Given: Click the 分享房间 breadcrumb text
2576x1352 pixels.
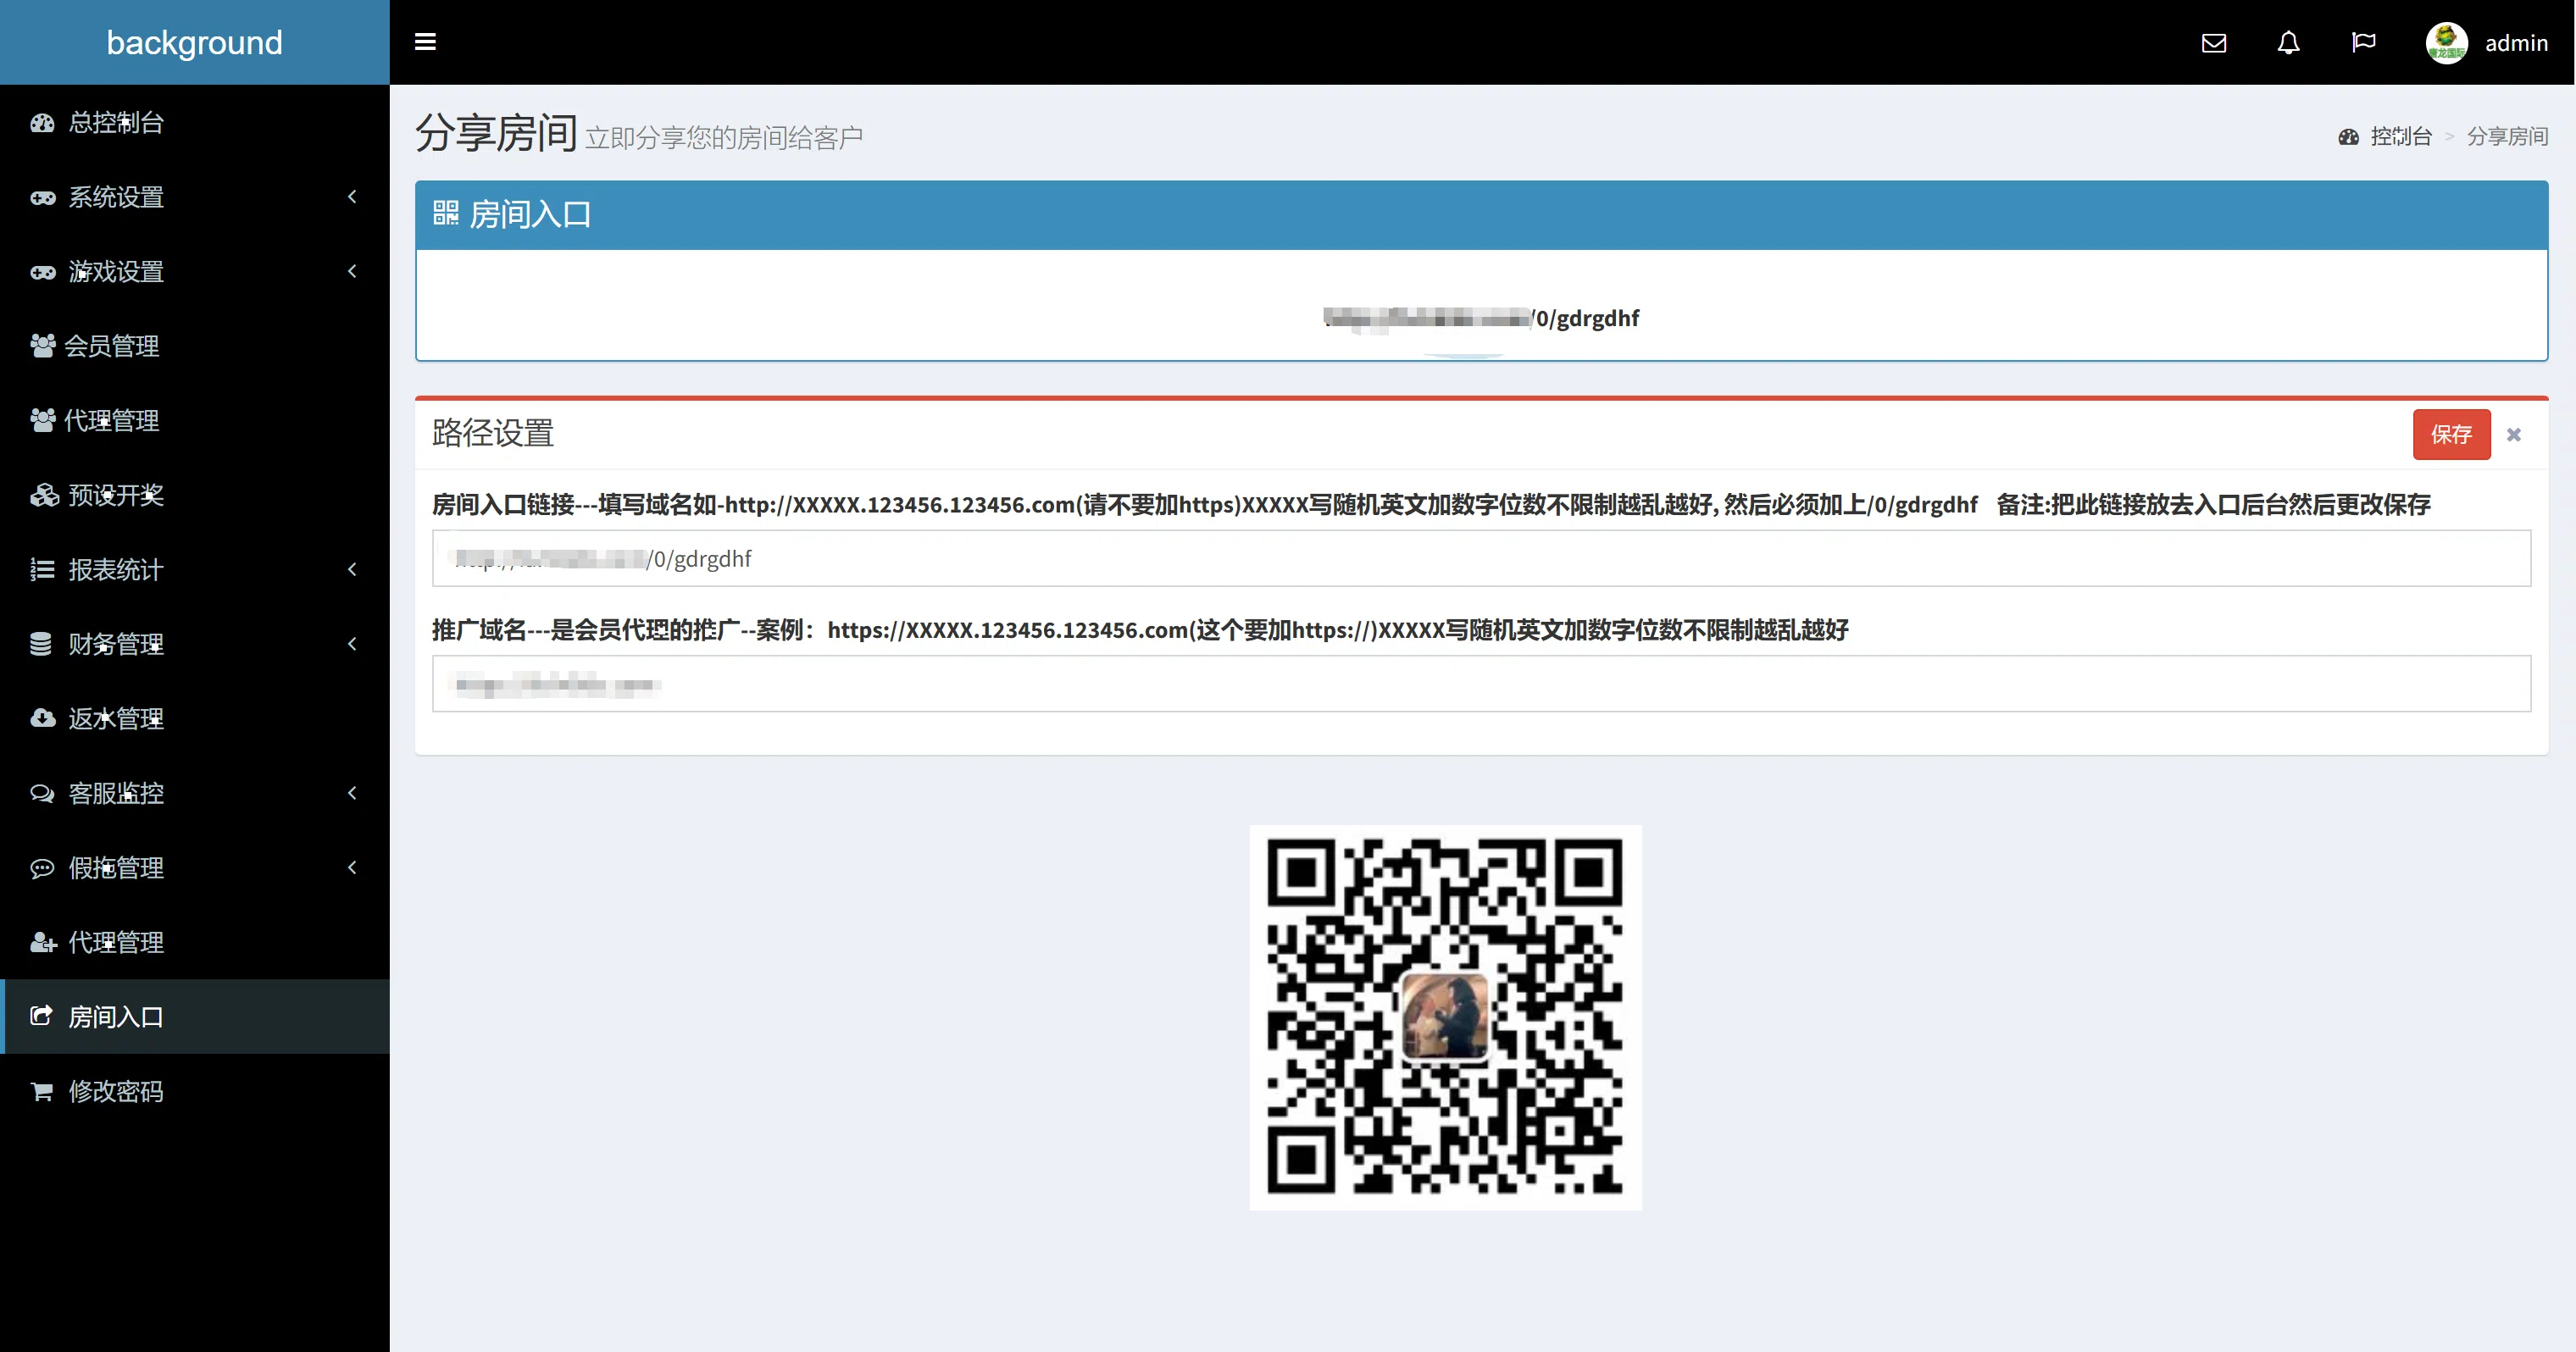Looking at the screenshot, I should (2507, 137).
